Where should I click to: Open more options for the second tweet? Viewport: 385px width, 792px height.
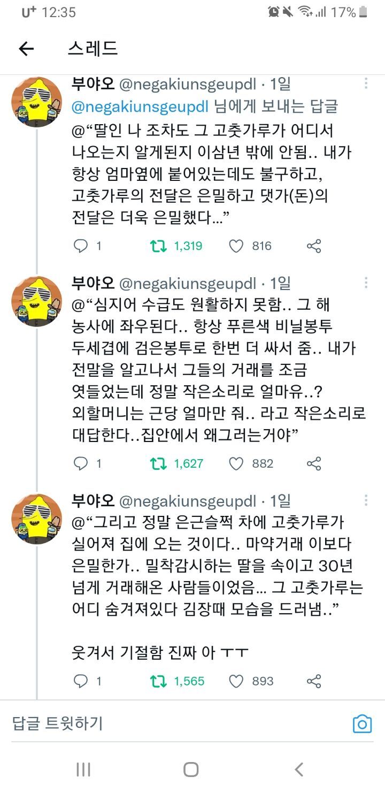click(x=366, y=283)
